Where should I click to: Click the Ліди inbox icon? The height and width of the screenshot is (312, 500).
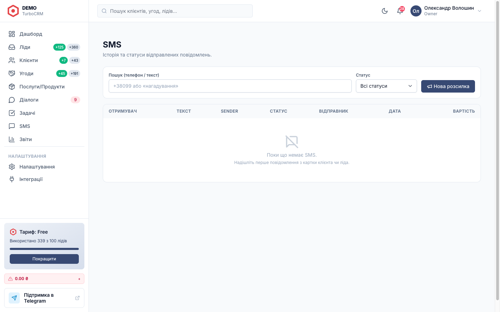[12, 47]
